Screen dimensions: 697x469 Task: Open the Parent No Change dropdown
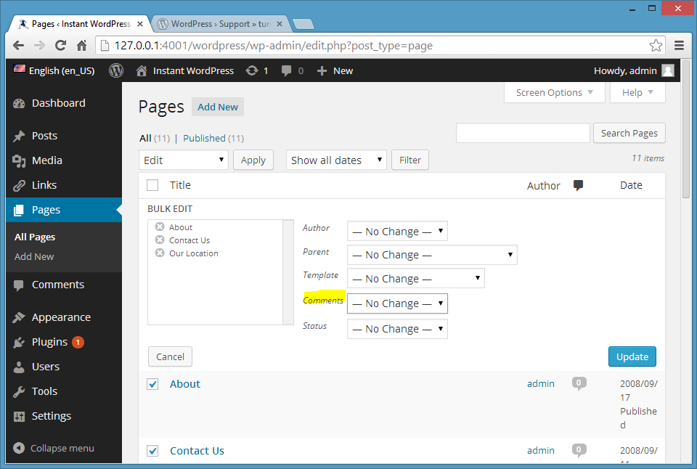tap(432, 255)
